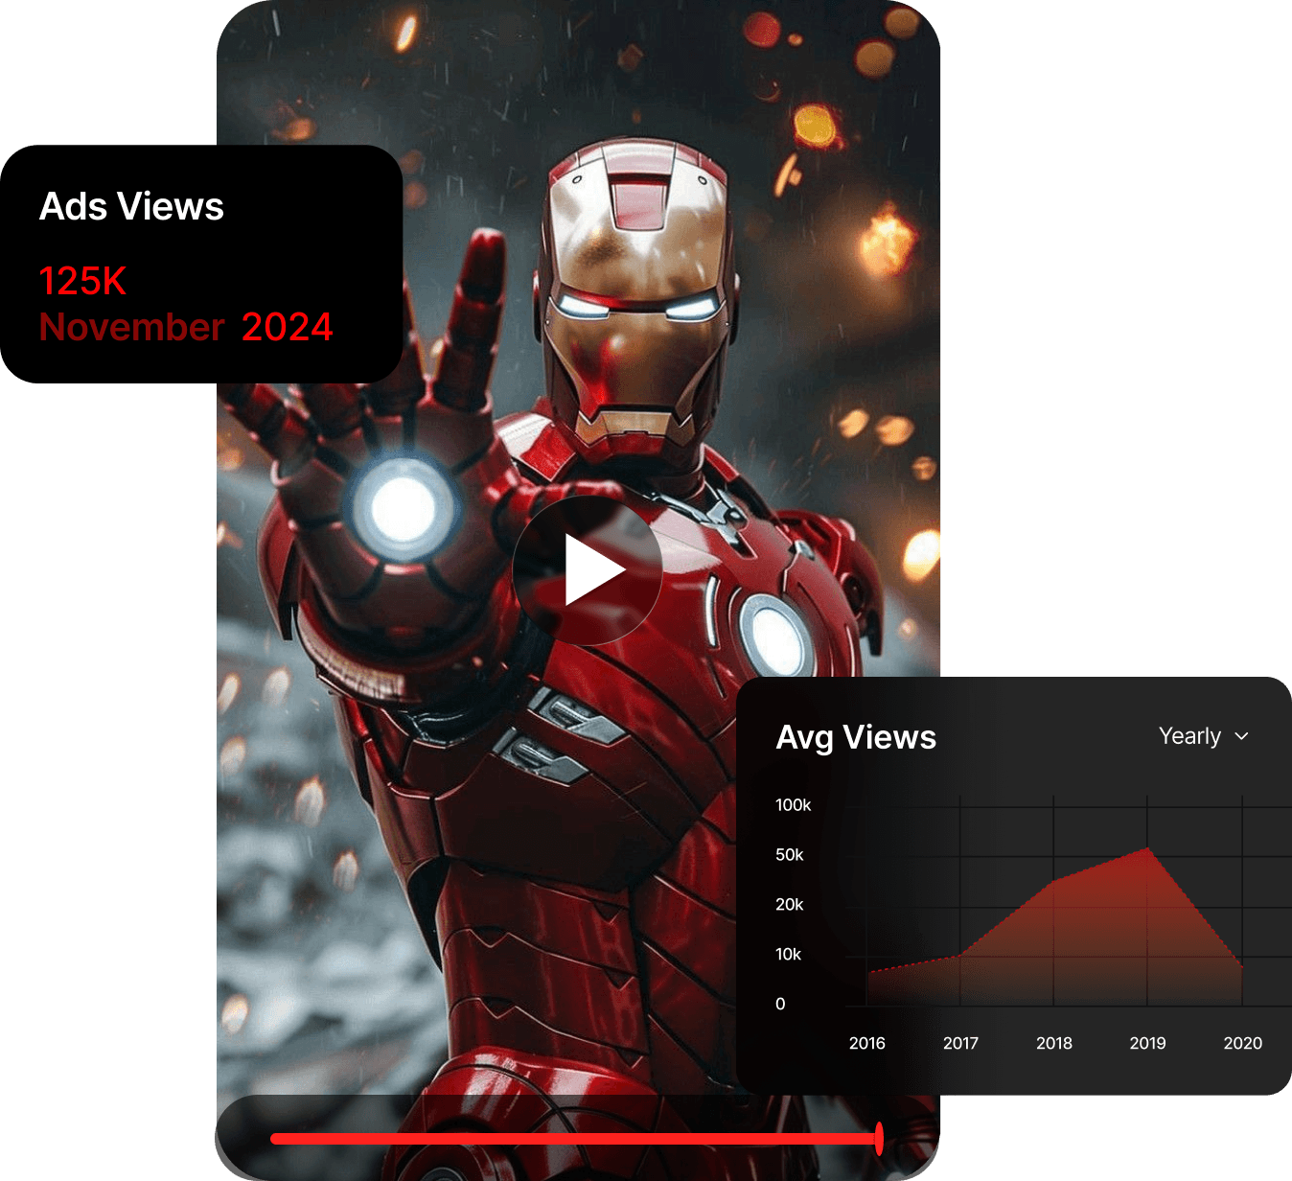
Task: Click the red progress slider handle
Action: click(879, 1139)
